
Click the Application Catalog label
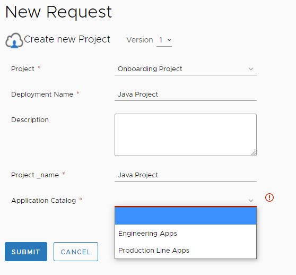pos(43,200)
